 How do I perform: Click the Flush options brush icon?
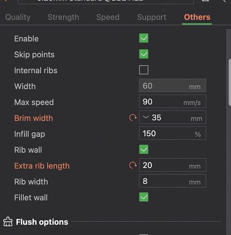(x=8, y=222)
